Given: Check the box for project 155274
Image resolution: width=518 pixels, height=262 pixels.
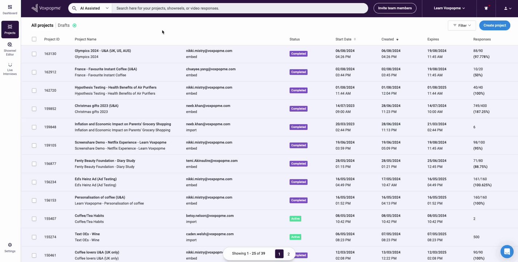Looking at the screenshot, I should tap(34, 237).
